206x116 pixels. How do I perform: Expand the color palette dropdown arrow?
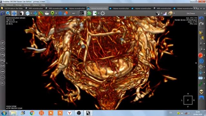click(174, 13)
